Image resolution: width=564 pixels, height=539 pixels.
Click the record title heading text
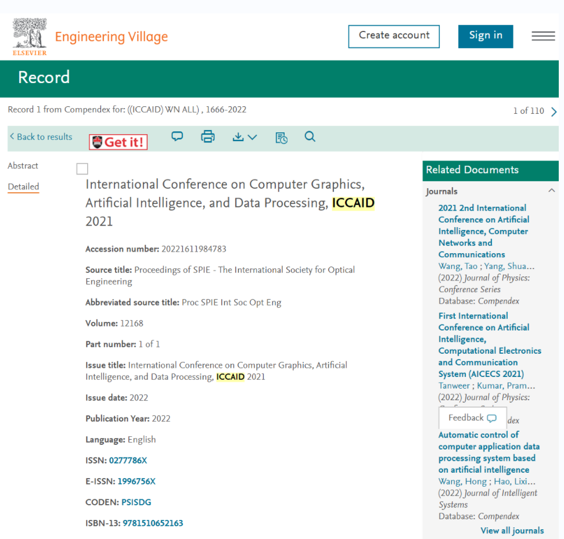pos(230,203)
